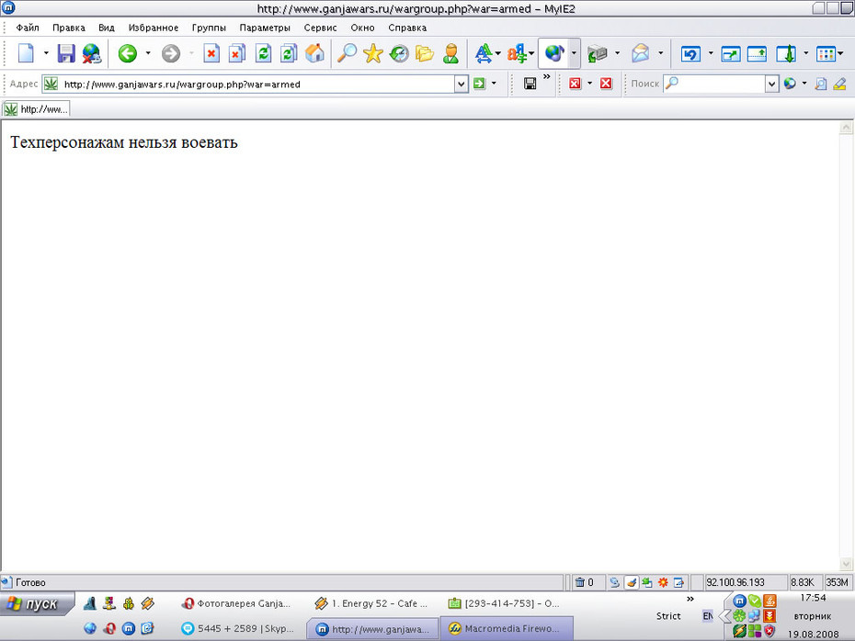
Task: Click the vertical scrollbar down arrow
Action: pos(846,564)
